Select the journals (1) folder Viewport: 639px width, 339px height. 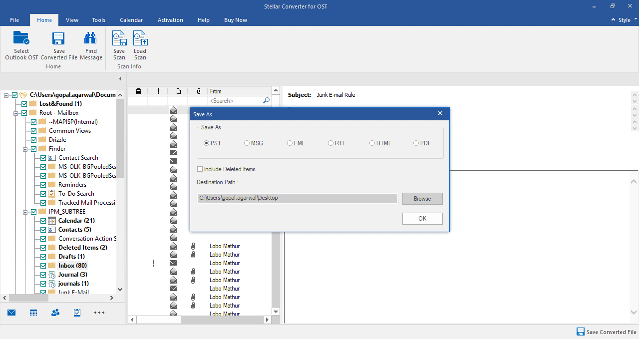(x=73, y=284)
